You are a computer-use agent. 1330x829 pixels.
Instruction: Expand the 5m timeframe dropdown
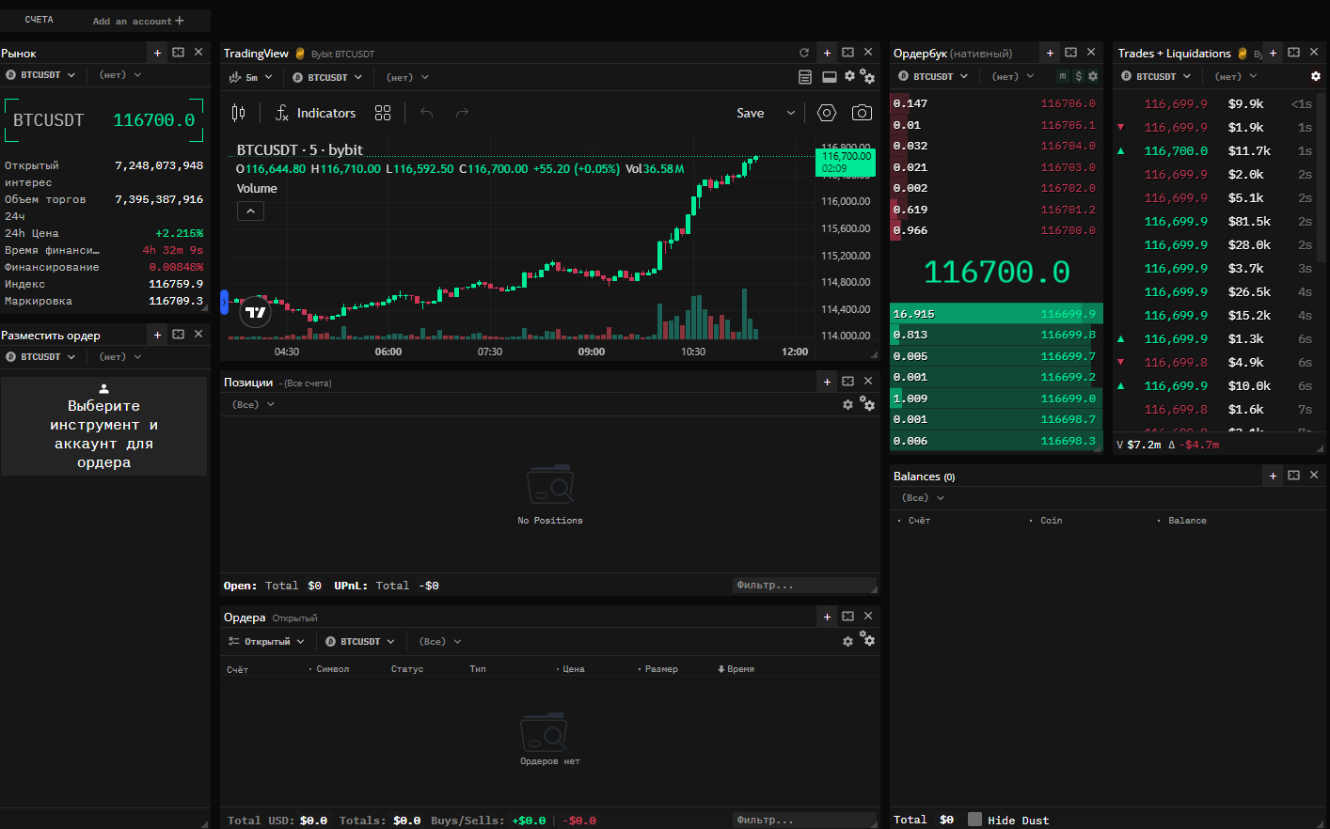pyautogui.click(x=251, y=77)
